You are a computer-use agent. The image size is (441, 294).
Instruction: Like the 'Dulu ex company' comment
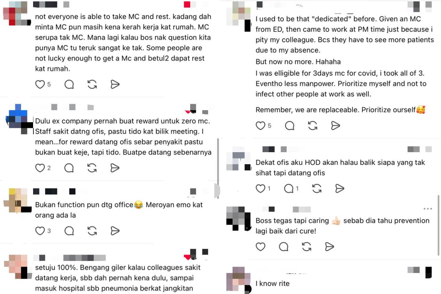tap(40, 168)
